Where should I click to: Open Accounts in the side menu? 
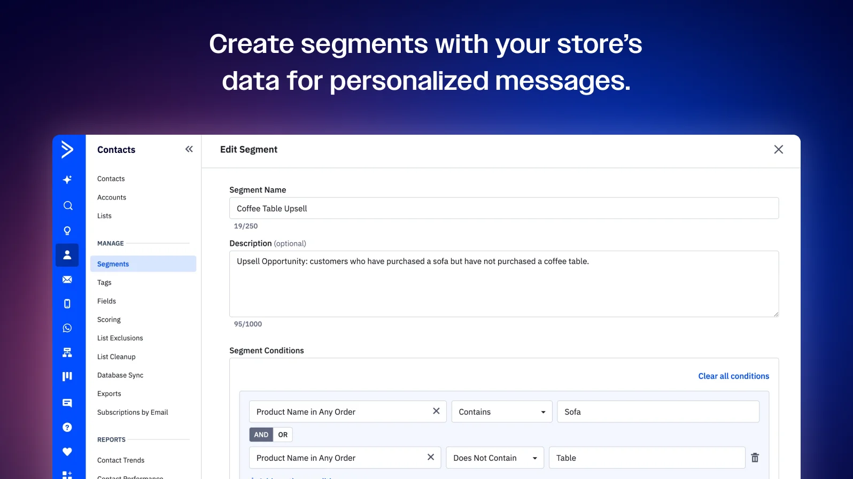(112, 197)
